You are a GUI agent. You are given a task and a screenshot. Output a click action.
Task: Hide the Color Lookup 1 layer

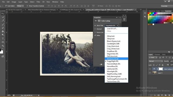point(150,69)
